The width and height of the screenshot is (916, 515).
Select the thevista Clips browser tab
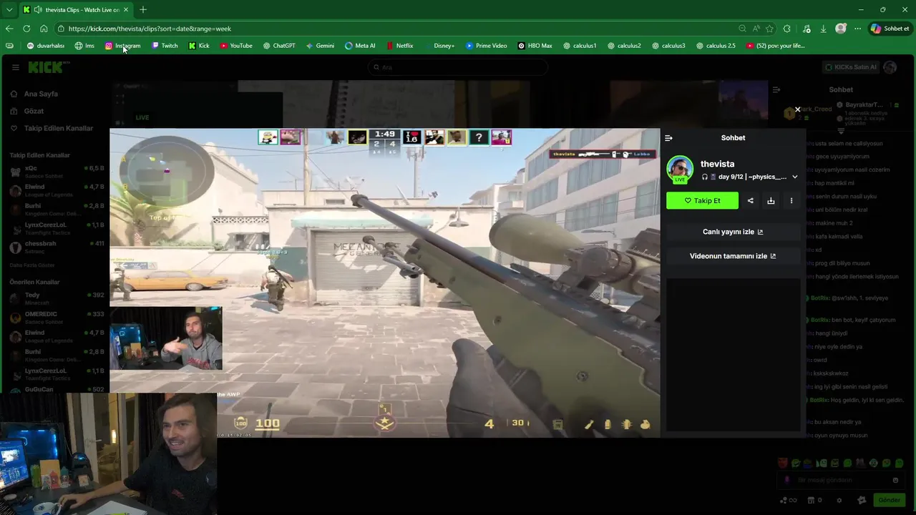pos(75,9)
